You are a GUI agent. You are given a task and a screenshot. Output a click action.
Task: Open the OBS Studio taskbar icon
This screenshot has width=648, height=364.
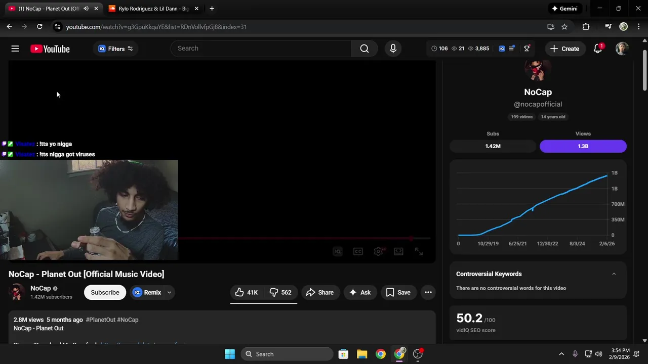[418, 354]
